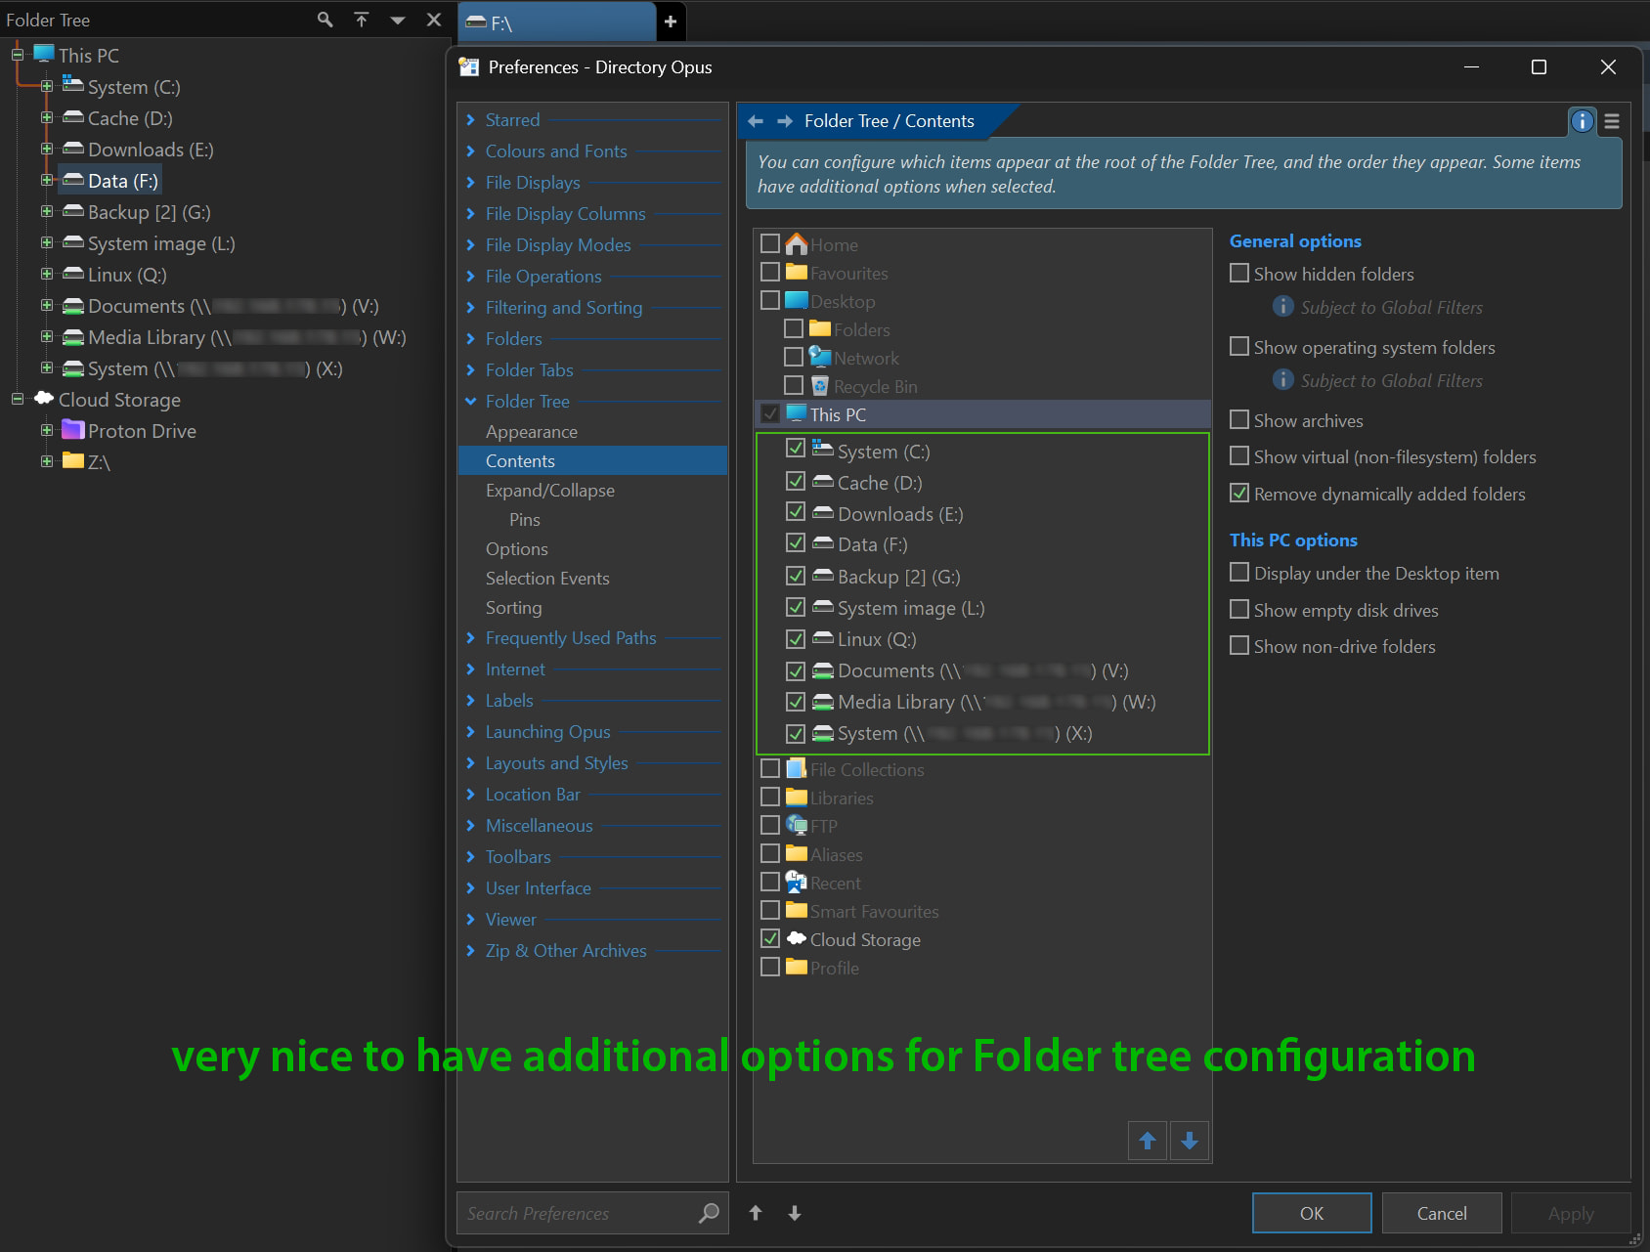The height and width of the screenshot is (1252, 1650).
Task: Click the Folder Tree search magnifier icon
Action: pos(325,20)
